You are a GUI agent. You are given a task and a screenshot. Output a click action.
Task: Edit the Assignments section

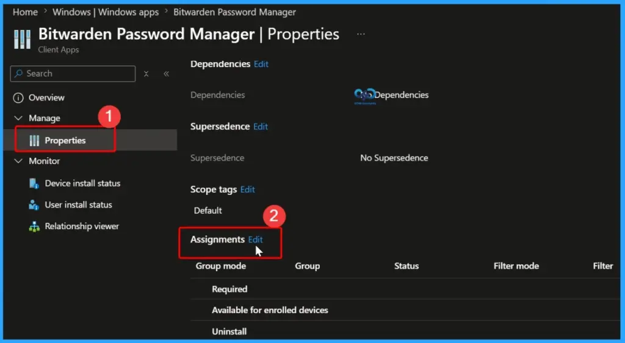256,239
